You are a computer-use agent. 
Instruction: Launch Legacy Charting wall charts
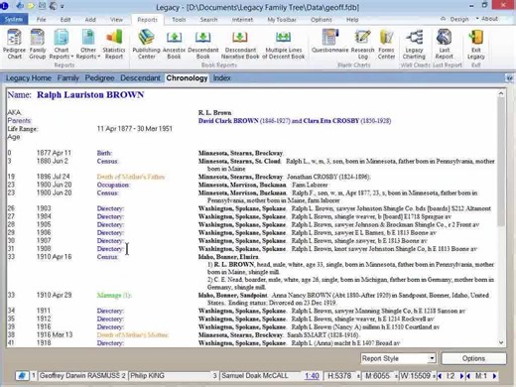(x=414, y=45)
